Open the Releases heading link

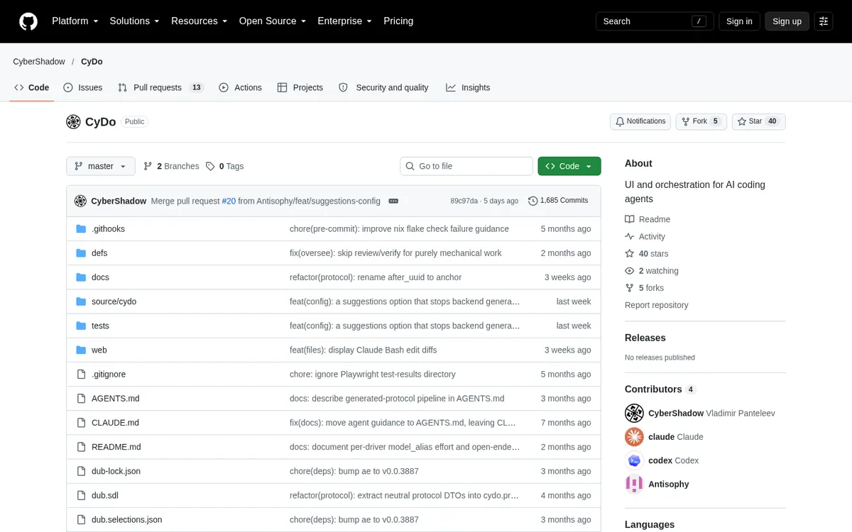pos(645,338)
